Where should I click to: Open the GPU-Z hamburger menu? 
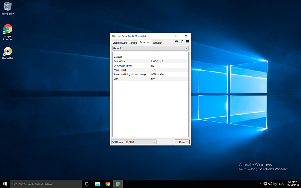point(187,42)
